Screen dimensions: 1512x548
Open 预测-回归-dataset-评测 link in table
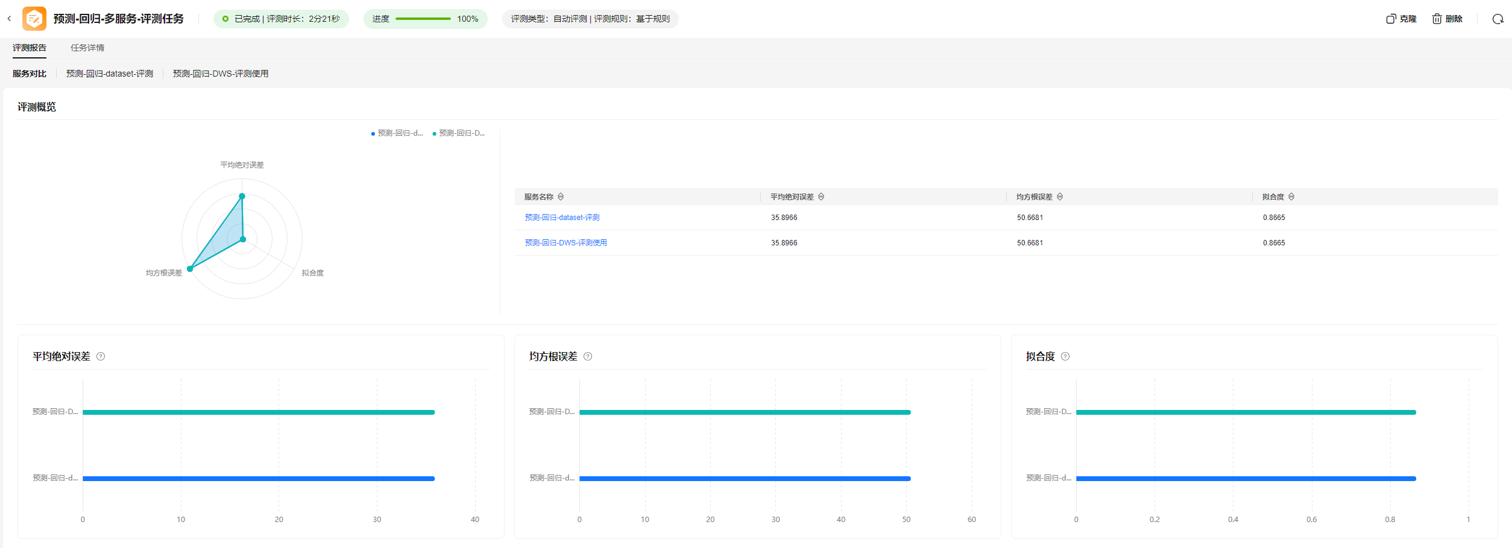pyautogui.click(x=562, y=218)
